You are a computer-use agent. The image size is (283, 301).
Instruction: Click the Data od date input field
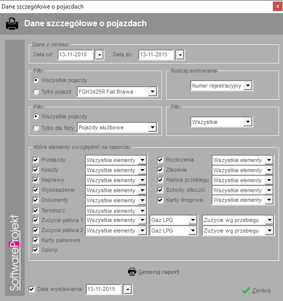(75, 55)
